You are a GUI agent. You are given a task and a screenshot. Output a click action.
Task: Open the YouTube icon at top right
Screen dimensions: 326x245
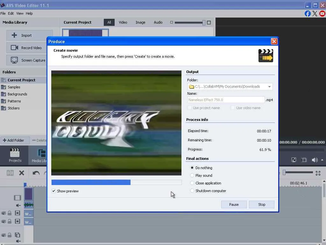click(322, 14)
